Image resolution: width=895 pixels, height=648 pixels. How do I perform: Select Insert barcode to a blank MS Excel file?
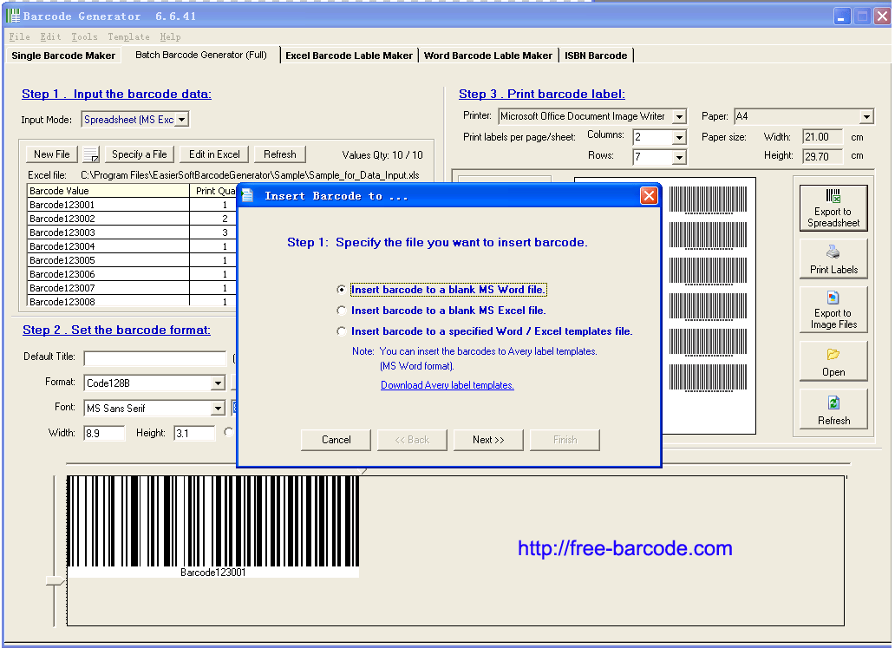[341, 311]
